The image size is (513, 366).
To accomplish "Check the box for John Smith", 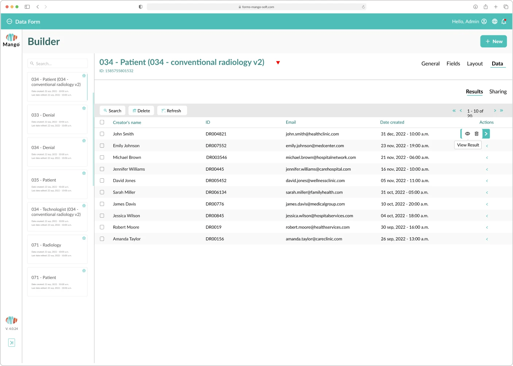I will [x=102, y=134].
